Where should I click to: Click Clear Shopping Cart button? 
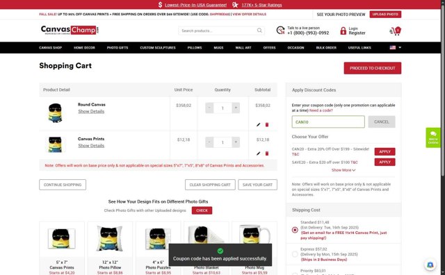tap(210, 185)
